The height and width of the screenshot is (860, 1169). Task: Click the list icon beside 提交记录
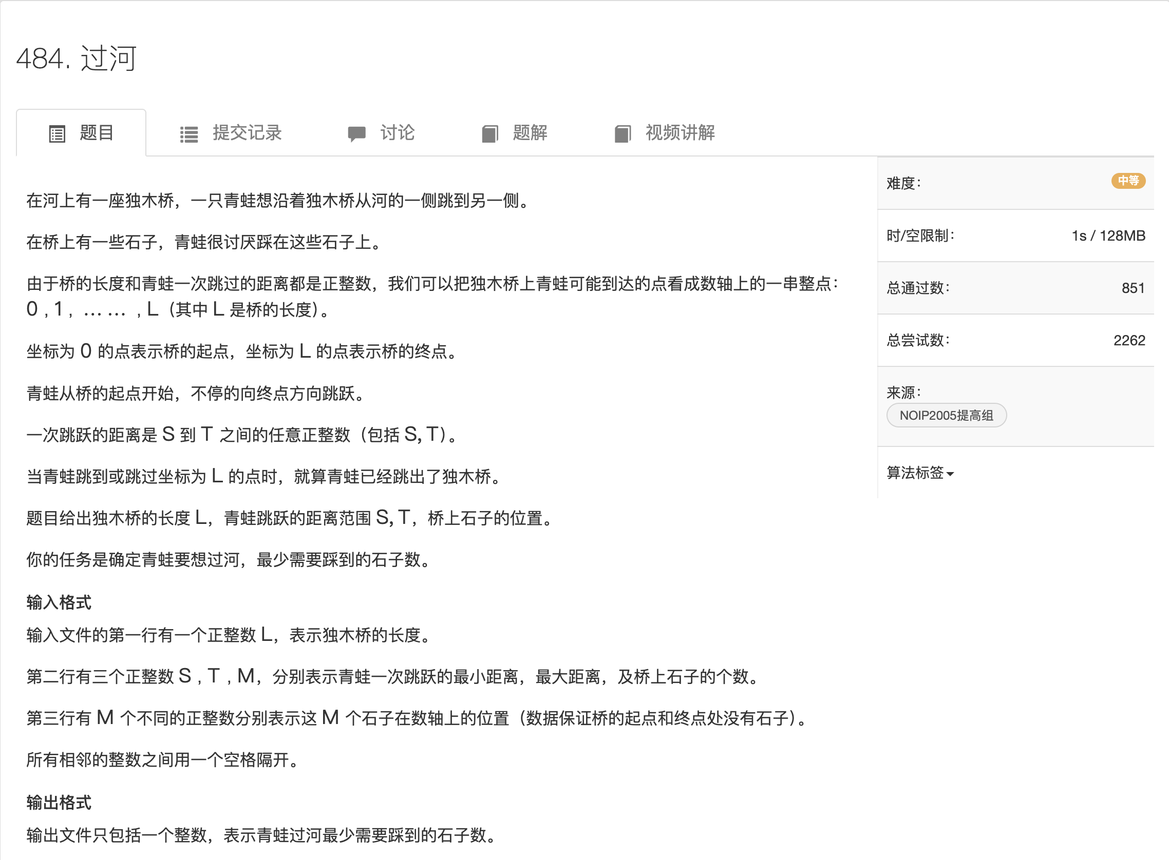pos(189,133)
